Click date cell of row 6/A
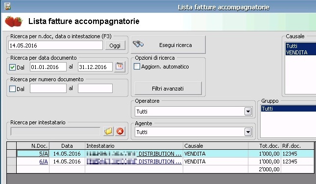The height and width of the screenshot is (184, 316). pyautogui.click(x=67, y=161)
